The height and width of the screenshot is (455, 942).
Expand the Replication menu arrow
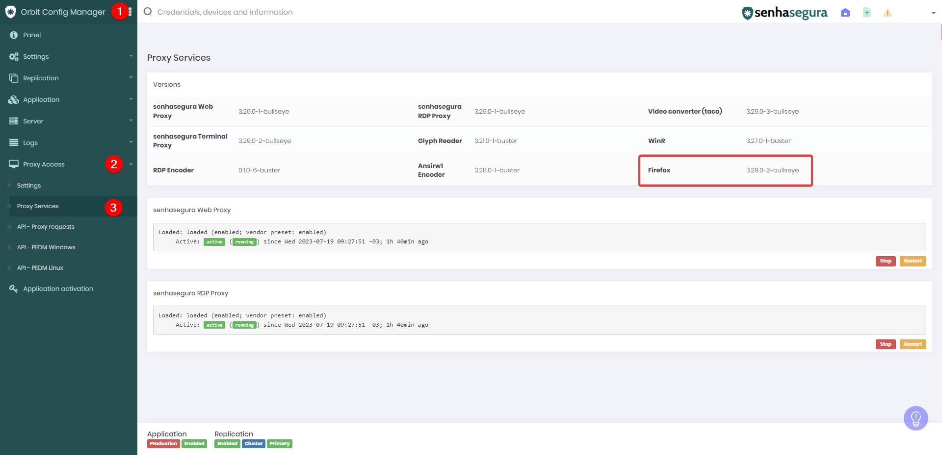(131, 77)
